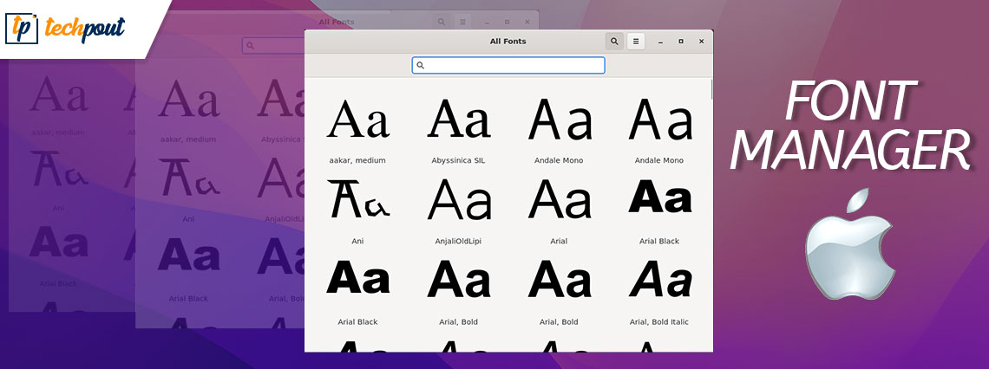989x369 pixels.
Task: Maximize the front All Fonts window
Action: (680, 42)
